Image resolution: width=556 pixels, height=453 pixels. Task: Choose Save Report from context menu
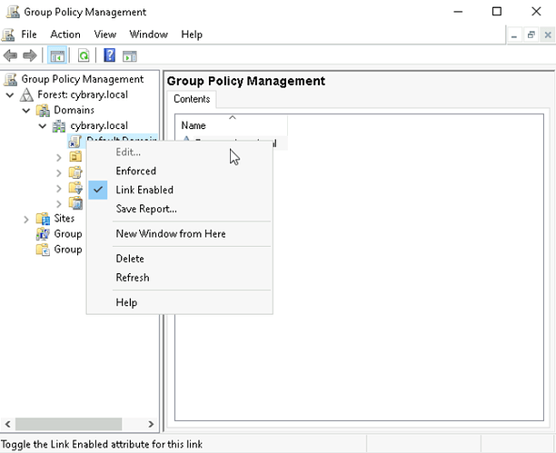[145, 209]
